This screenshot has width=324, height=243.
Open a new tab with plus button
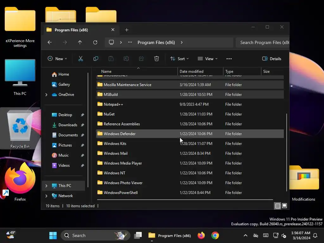[127, 30]
